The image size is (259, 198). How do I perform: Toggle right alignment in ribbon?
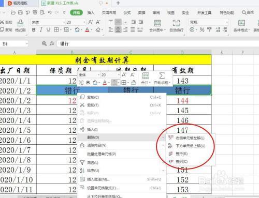[x=125, y=29]
